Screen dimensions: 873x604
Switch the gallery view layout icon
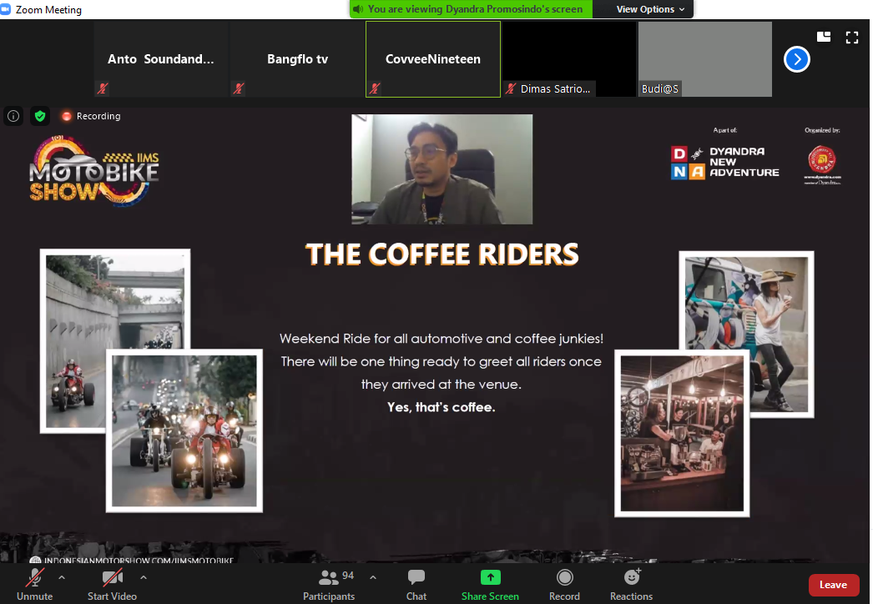pos(824,37)
